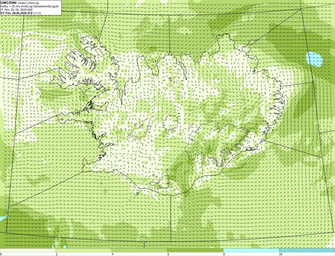Select the "hviður > 25 m/s (hvítt)" legend line
Image resolution: width=335 pixels, height=256 pixels.
point(30,6)
